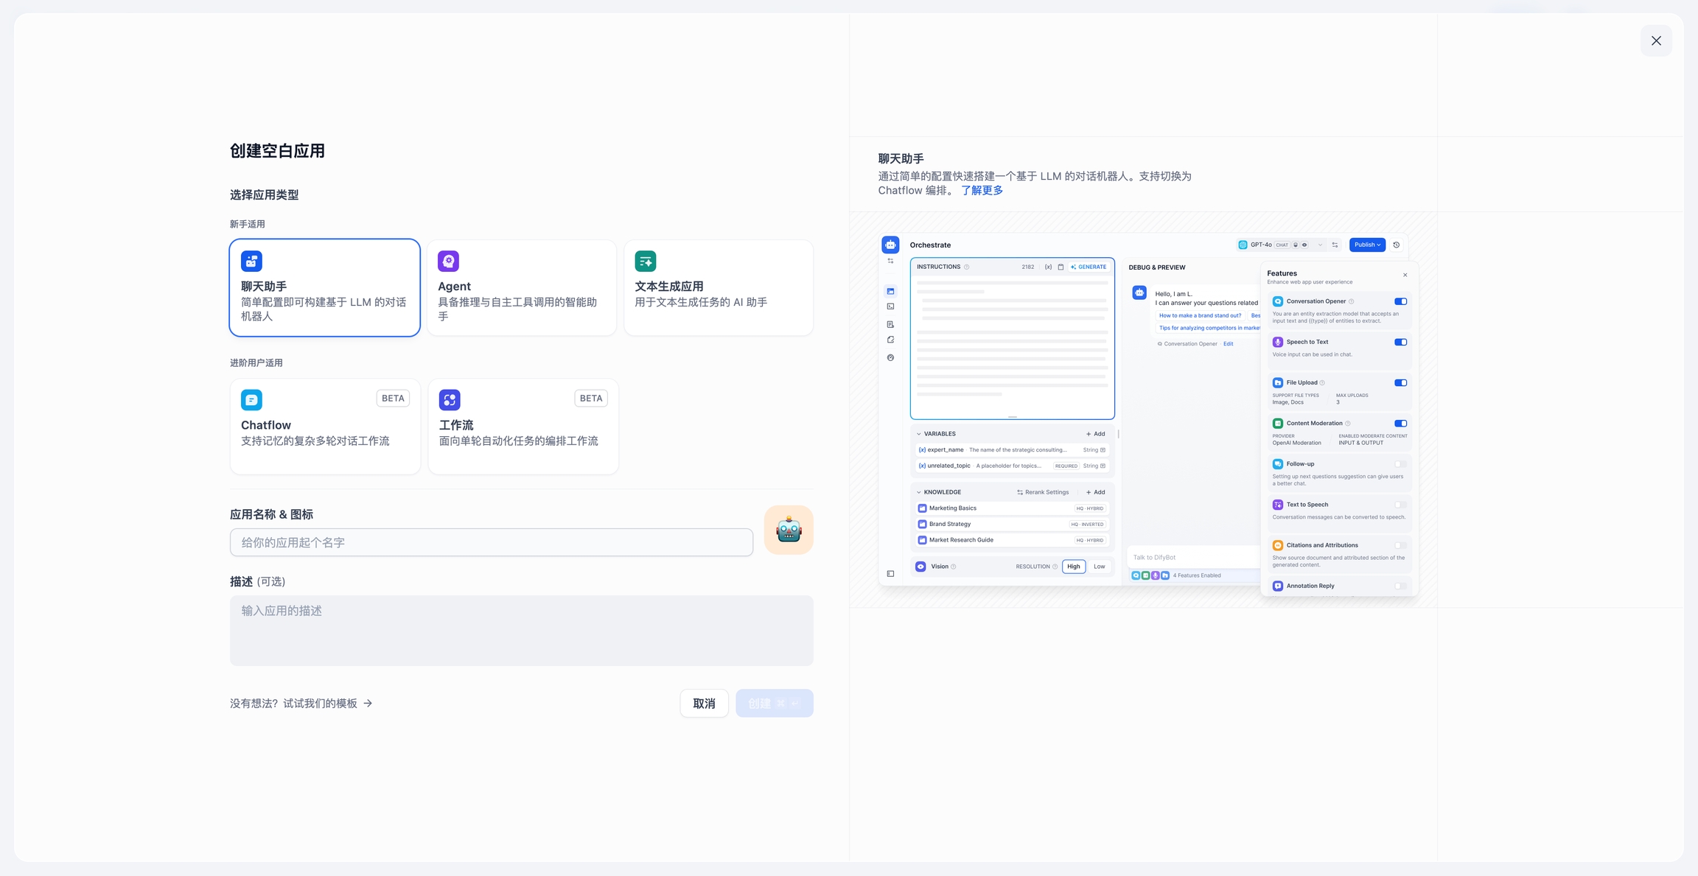Enable the Follow-up feature toggle
This screenshot has height=876, width=1698.
tap(1400, 464)
